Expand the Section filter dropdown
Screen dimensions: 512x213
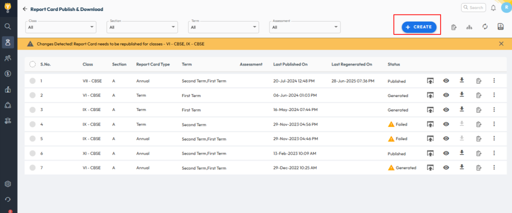tap(142, 27)
